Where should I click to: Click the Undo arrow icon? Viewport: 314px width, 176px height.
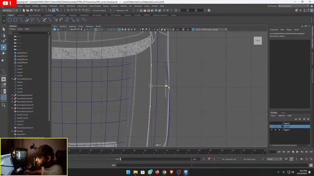tap(35, 10)
